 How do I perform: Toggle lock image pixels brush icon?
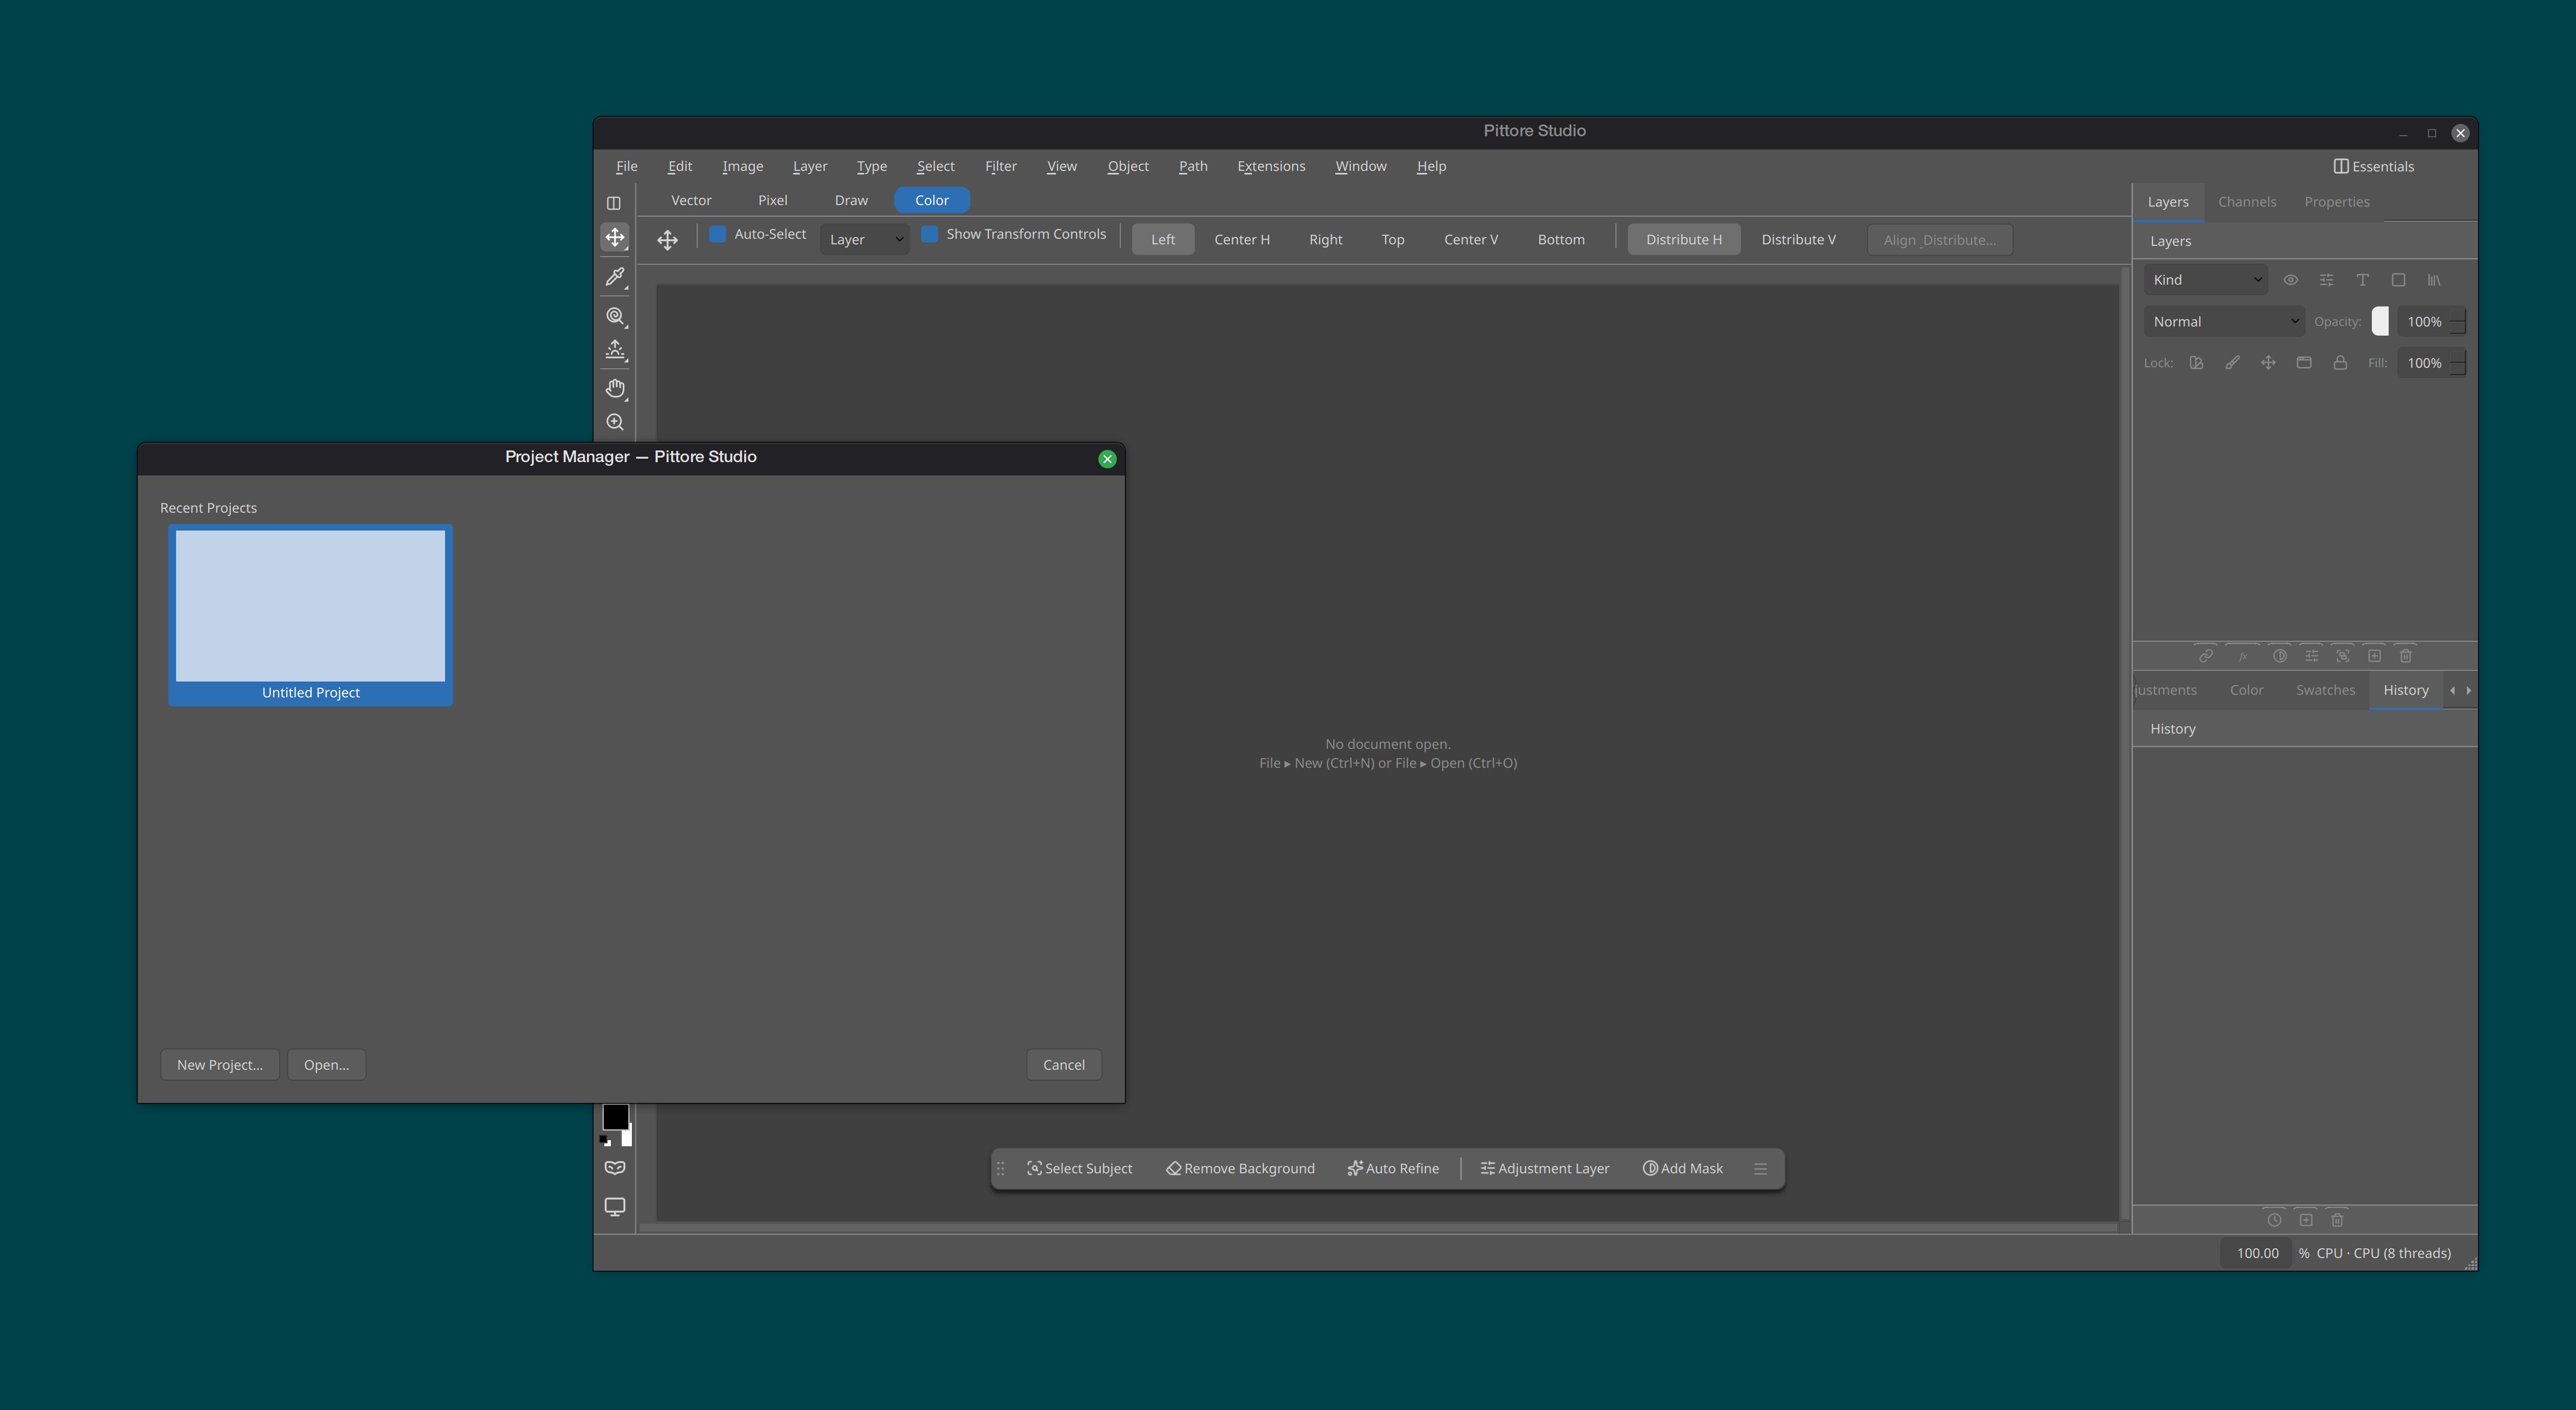(2232, 363)
